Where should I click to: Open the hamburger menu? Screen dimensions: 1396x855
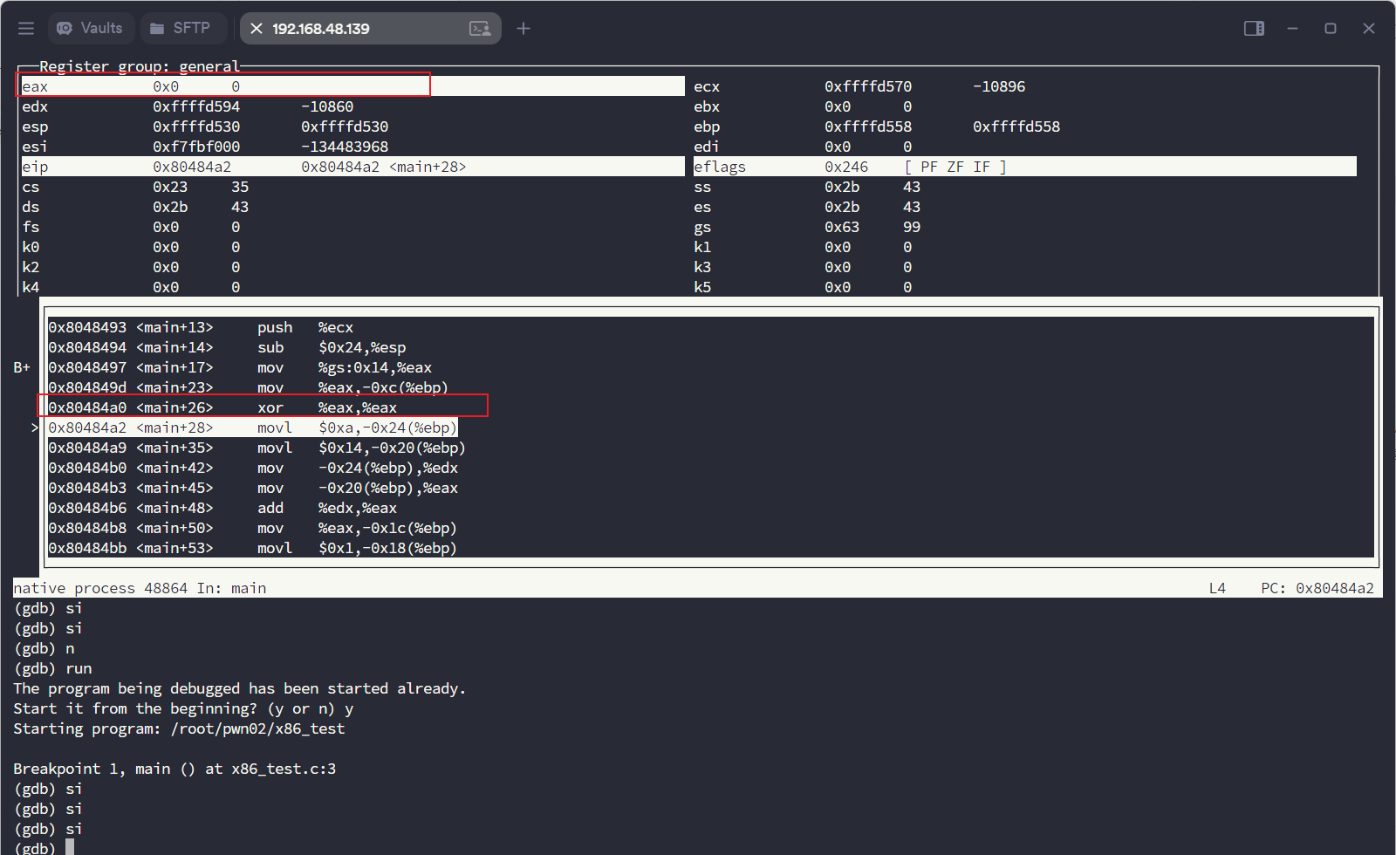26,29
